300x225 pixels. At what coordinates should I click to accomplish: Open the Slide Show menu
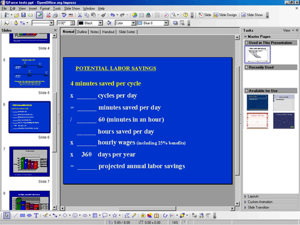pyautogui.click(x=72, y=8)
